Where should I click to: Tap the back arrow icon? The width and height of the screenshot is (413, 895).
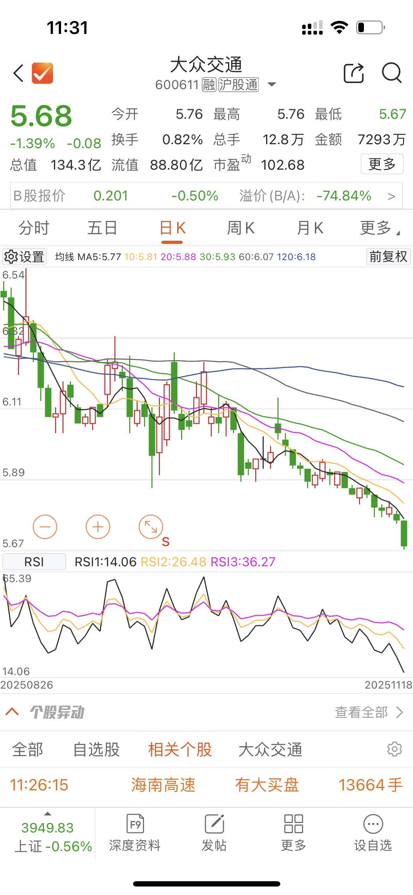coord(18,73)
